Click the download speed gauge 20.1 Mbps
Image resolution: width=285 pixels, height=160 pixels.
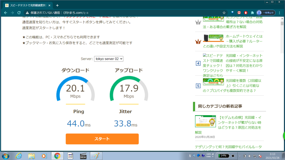point(75,89)
